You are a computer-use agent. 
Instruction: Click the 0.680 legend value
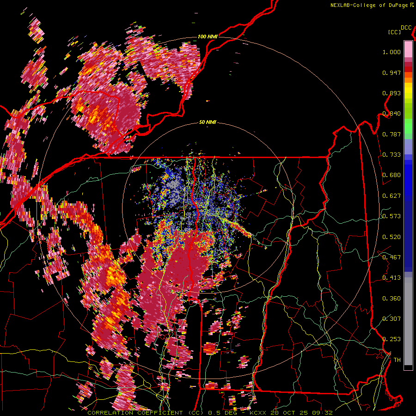coord(392,175)
